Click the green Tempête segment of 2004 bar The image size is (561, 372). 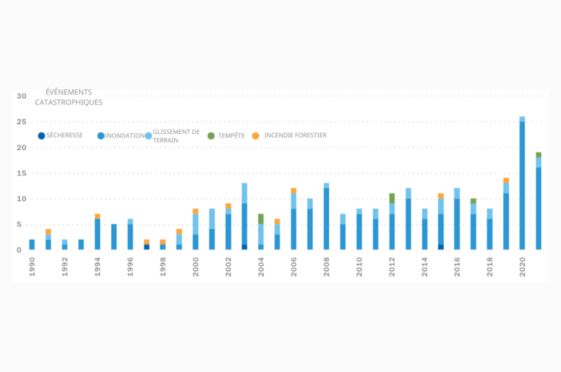click(x=261, y=218)
